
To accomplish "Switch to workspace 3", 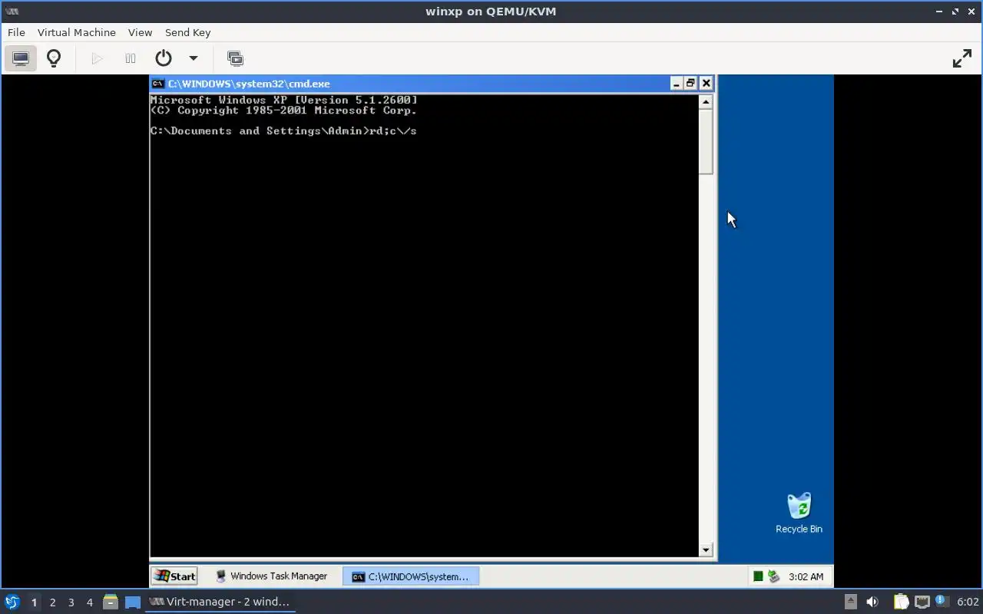I will (71, 602).
